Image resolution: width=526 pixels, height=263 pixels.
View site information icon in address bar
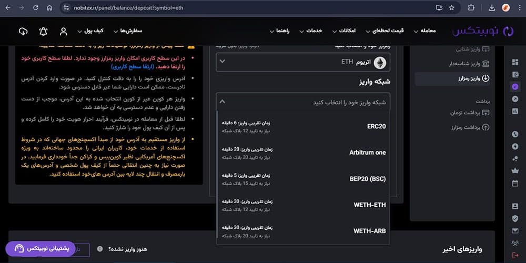point(66,8)
